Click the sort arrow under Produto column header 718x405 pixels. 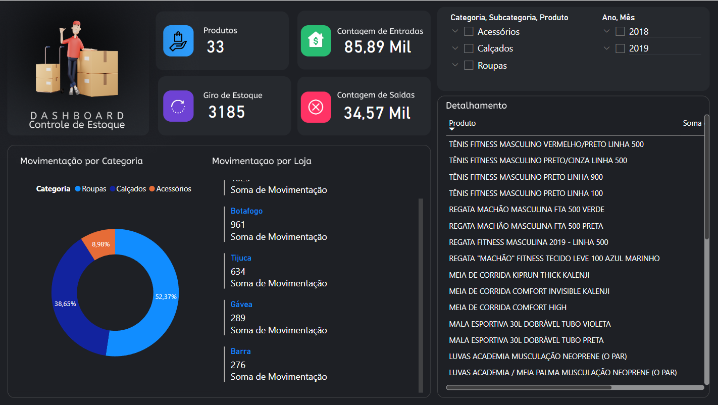[x=452, y=130]
